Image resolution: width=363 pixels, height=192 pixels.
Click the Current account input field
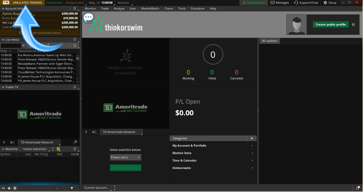coord(96,188)
